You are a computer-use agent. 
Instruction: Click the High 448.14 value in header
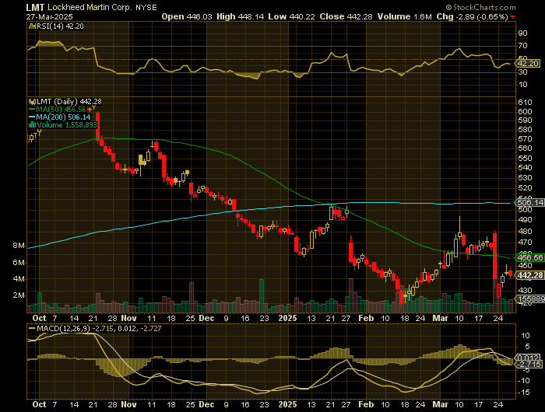pyautogui.click(x=241, y=16)
